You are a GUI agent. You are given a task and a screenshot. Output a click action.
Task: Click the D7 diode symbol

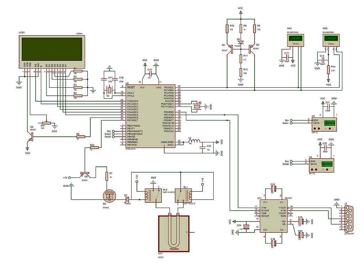coord(127,199)
